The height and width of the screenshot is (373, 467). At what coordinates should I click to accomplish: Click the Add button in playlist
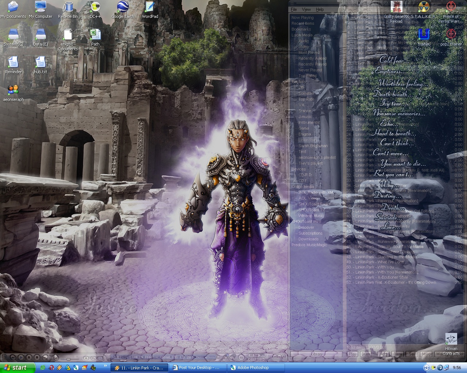[383, 354]
